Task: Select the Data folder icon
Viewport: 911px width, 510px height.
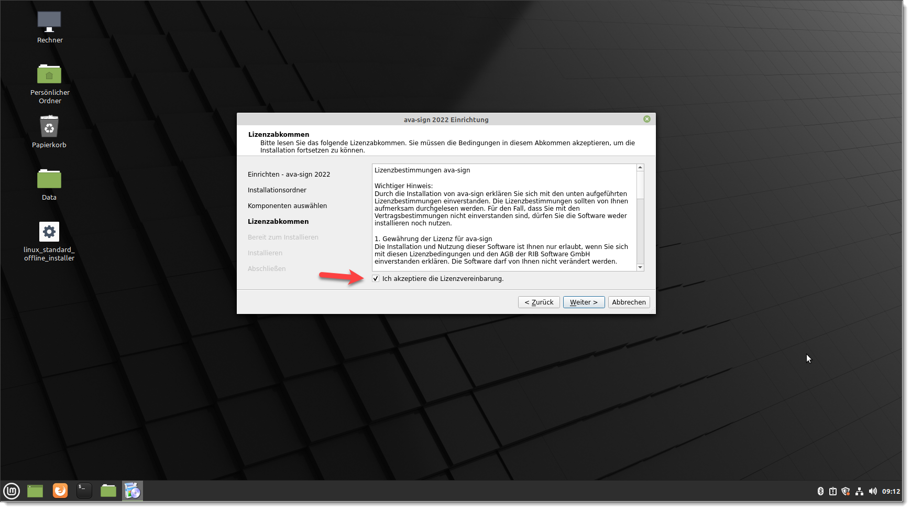Action: click(49, 185)
